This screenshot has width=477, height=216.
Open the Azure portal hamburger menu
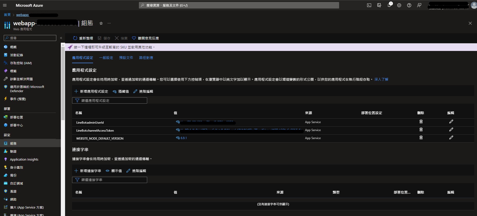(x=5, y=5)
